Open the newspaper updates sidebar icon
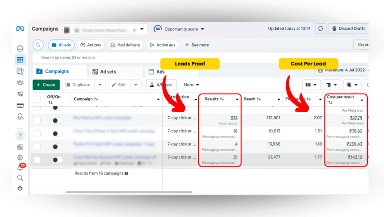The width and height of the screenshot is (384, 217). (20, 147)
